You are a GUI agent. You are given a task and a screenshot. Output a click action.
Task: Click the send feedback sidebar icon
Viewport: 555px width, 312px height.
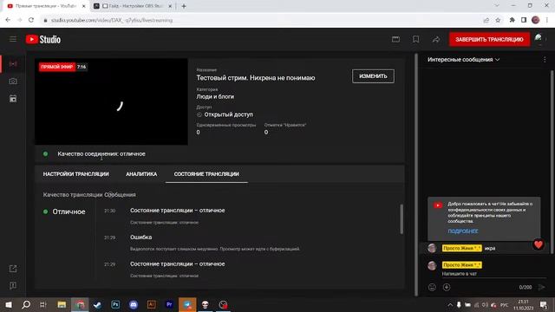(x=13, y=286)
